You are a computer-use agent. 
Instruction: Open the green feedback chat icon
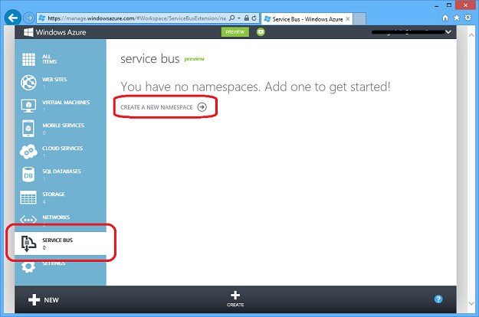click(261, 32)
